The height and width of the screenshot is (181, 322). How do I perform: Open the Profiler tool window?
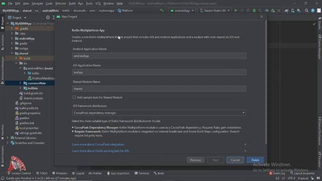[x=95, y=173]
